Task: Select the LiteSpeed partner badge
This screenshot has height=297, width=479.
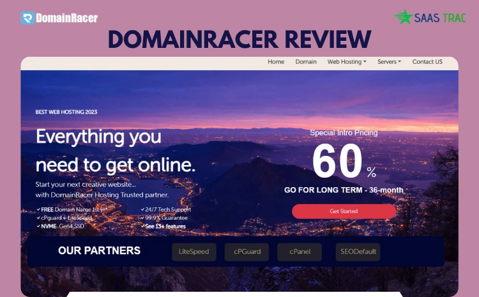Action: [x=194, y=252]
